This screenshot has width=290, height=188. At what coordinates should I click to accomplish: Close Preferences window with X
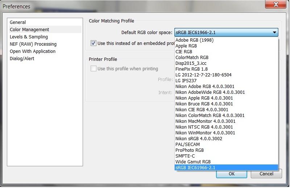click(x=276, y=4)
